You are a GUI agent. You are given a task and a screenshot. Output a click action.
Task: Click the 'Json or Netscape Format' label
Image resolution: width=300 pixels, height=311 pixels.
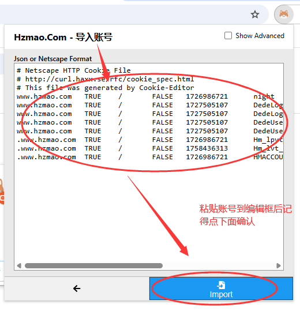(52, 59)
